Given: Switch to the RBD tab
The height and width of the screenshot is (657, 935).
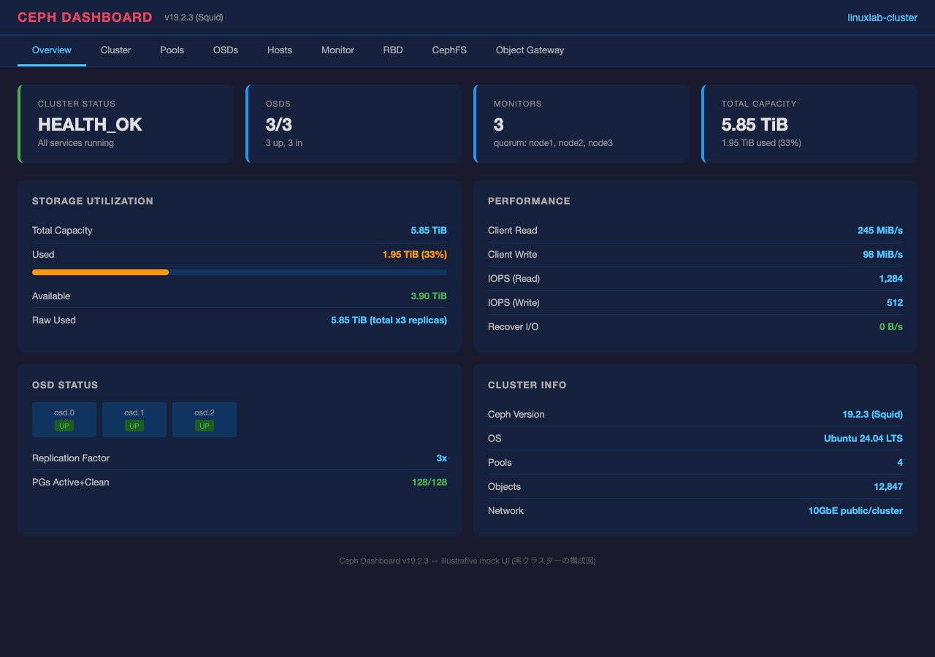Looking at the screenshot, I should 393,50.
